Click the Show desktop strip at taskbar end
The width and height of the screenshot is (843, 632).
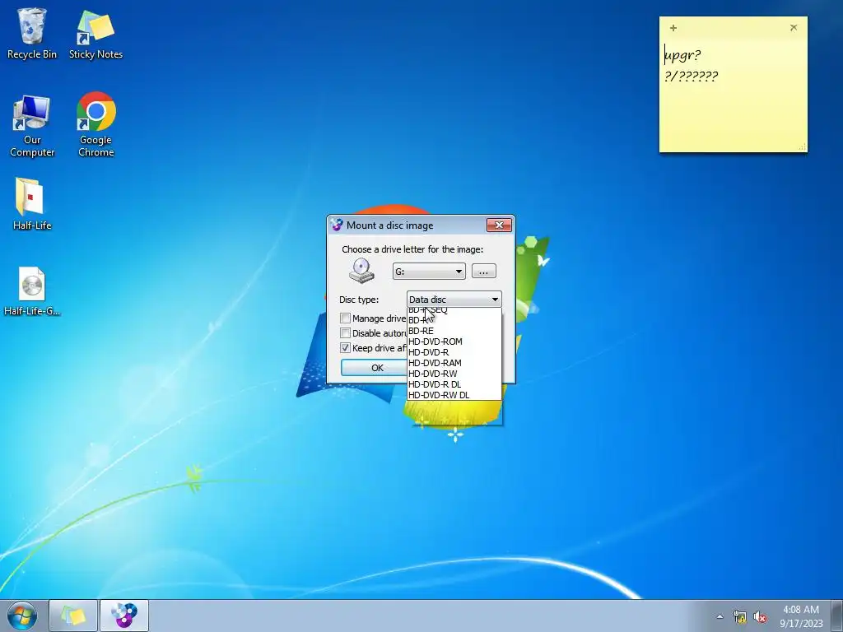(x=837, y=616)
